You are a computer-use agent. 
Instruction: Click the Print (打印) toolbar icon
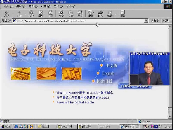click(x=100, y=14)
